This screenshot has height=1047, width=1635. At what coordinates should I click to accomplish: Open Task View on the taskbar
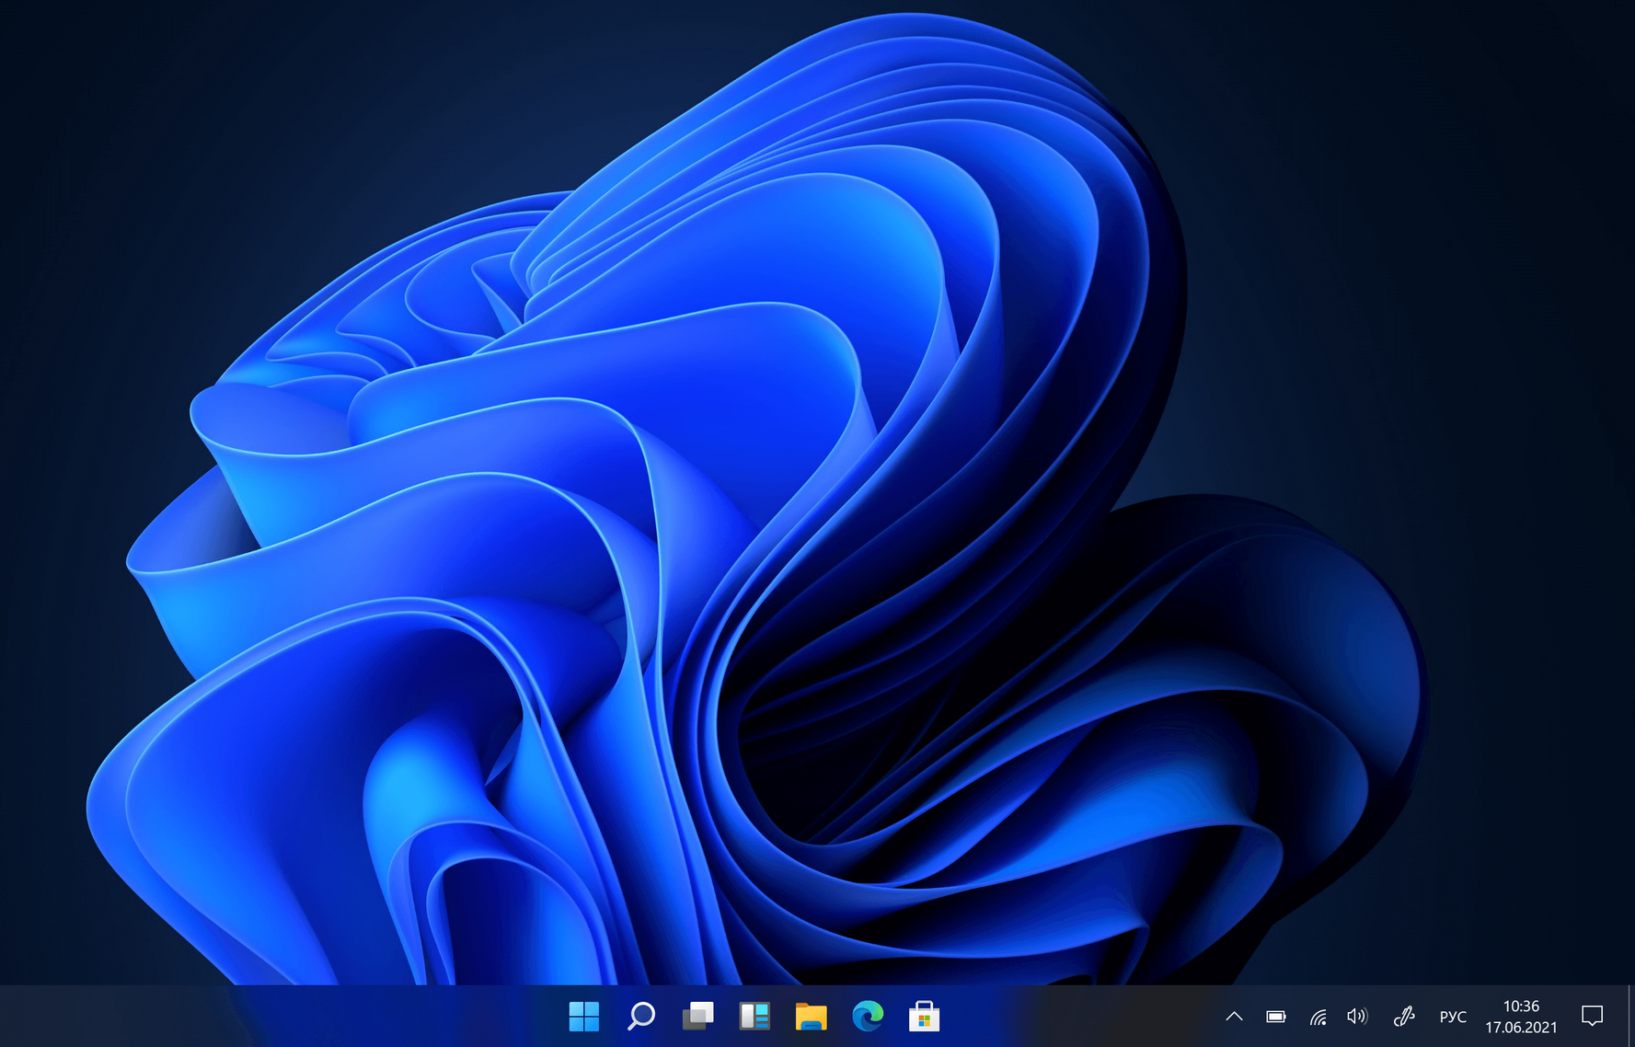[698, 1017]
